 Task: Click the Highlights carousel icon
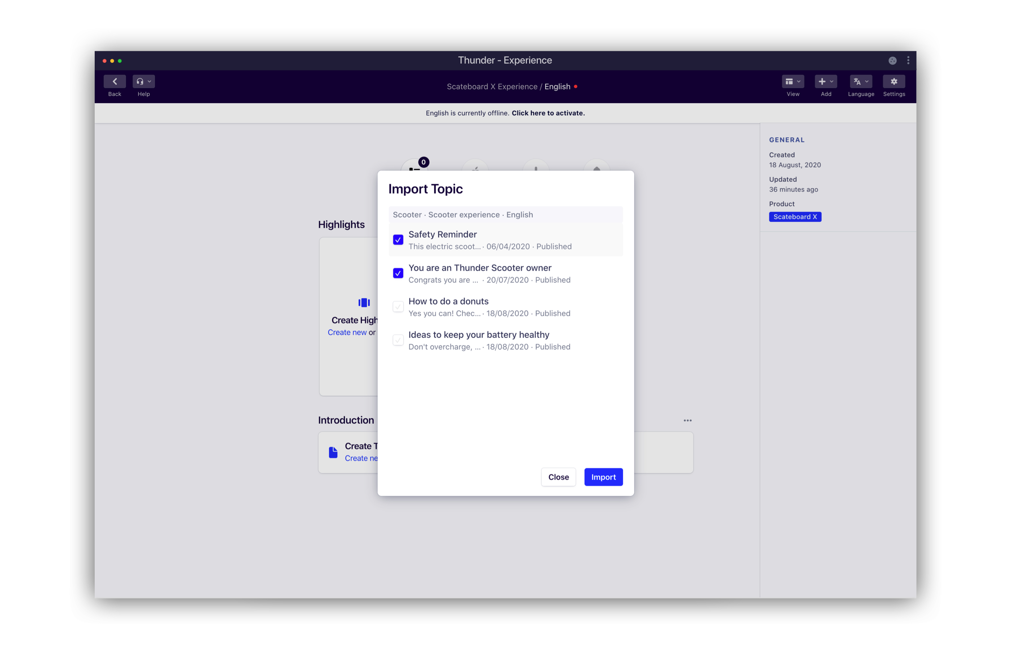click(x=364, y=303)
